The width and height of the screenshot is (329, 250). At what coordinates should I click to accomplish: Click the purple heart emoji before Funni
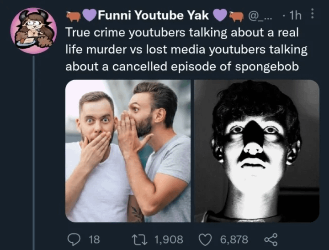pyautogui.click(x=90, y=15)
